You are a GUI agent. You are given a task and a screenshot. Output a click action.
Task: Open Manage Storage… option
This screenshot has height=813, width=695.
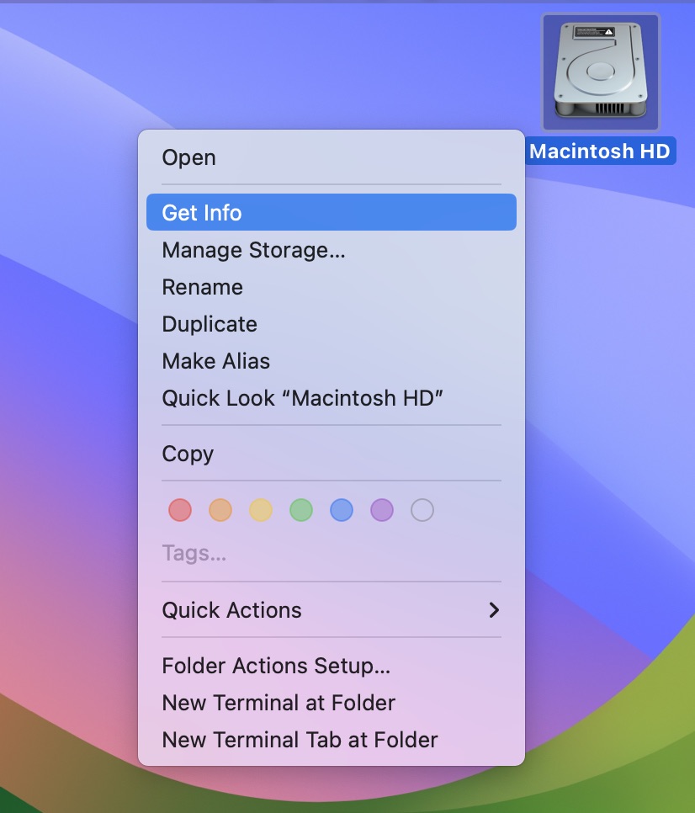[x=332, y=250]
